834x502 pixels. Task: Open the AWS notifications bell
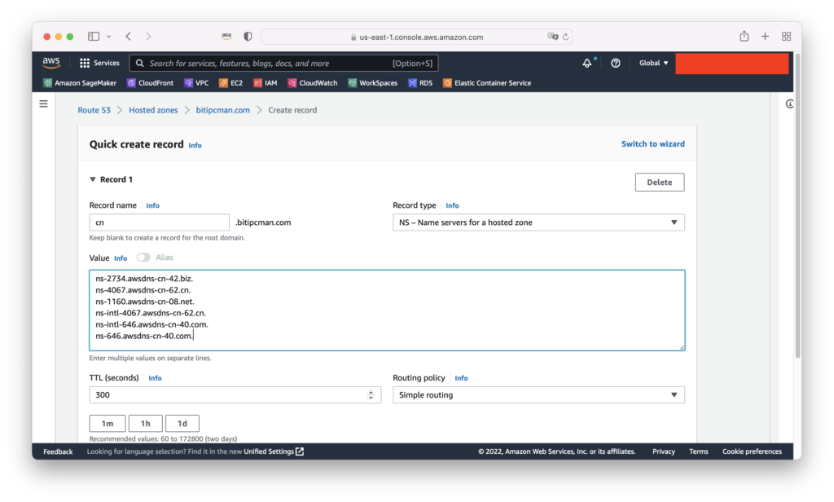(587, 63)
